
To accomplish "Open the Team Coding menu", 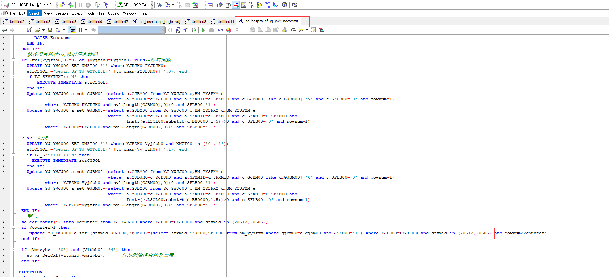I will [109, 13].
